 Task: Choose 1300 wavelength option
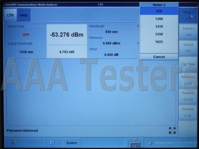coord(159,19)
